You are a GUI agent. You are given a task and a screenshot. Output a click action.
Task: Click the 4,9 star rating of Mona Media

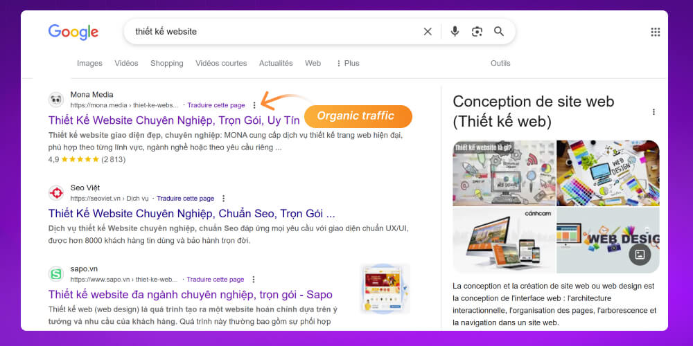pyautogui.click(x=87, y=159)
